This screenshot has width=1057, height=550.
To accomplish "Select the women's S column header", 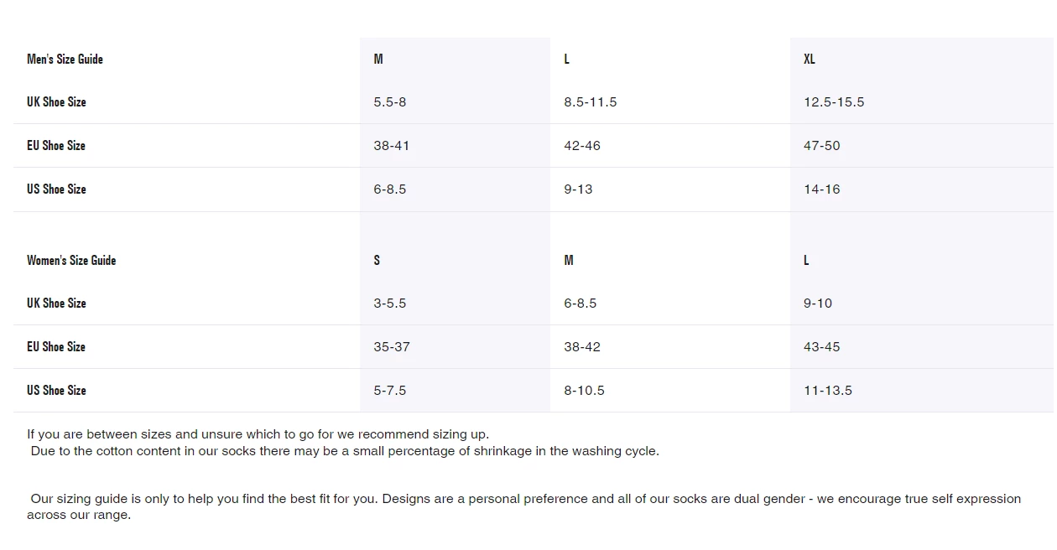I will [377, 260].
